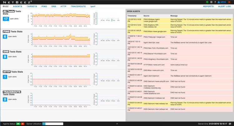Screen dimensions: 234x126
Task: Open help with the question mark icon
Action: [215, 2]
